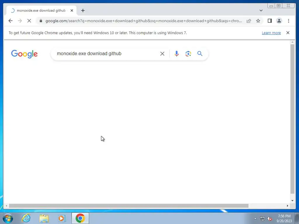Image resolution: width=299 pixels, height=224 pixels.
Task: Open the Chrome three-dot menu
Action: pos(288,21)
